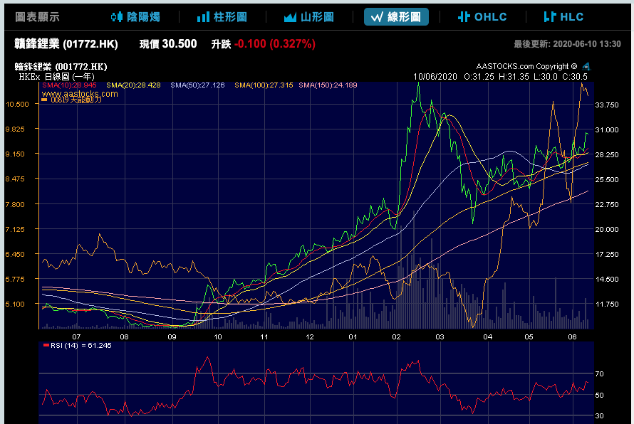The height and width of the screenshot is (424, 634).
Task: Click the SMA(10):28.945 legend label
Action: tap(69, 85)
